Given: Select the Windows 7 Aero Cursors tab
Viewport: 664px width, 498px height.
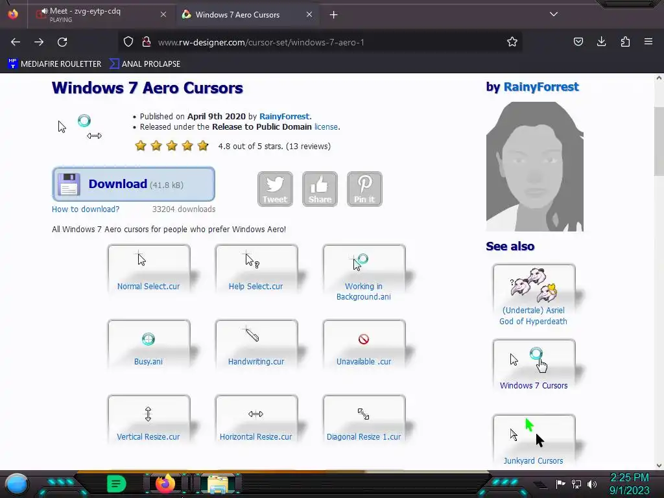Looking at the screenshot, I should point(248,14).
